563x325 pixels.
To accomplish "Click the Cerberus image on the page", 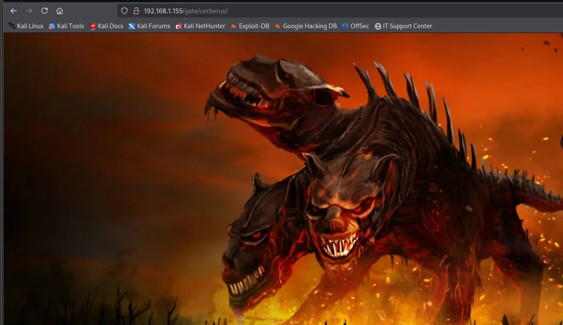I will pos(283,179).
